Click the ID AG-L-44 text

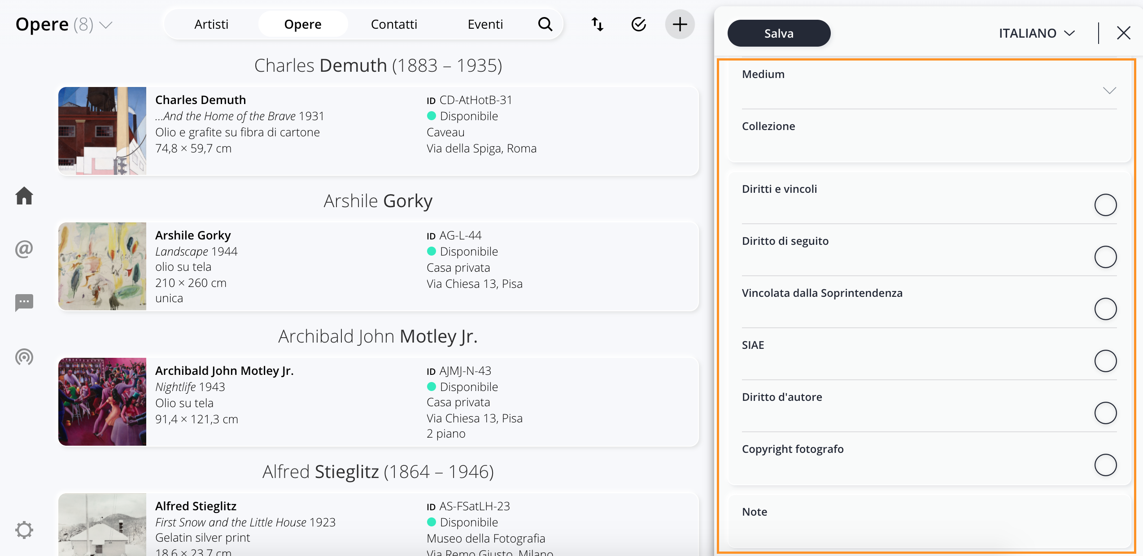[x=454, y=235]
